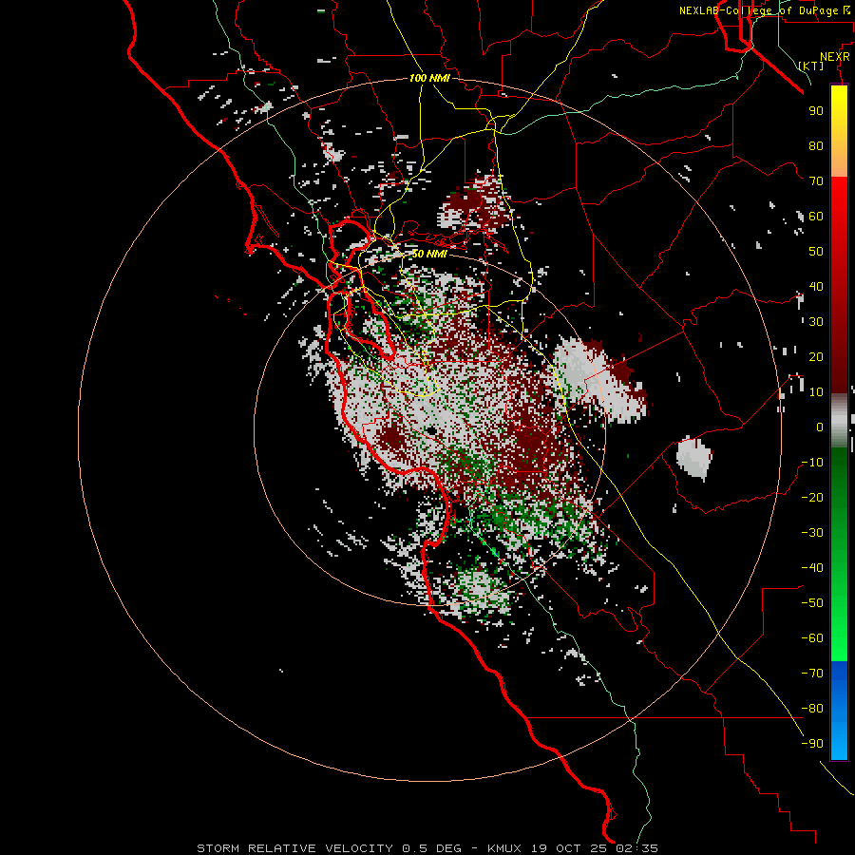This screenshot has width=855, height=855.
Task: Select the 70 value on the velocity scale
Action: [x=816, y=181]
